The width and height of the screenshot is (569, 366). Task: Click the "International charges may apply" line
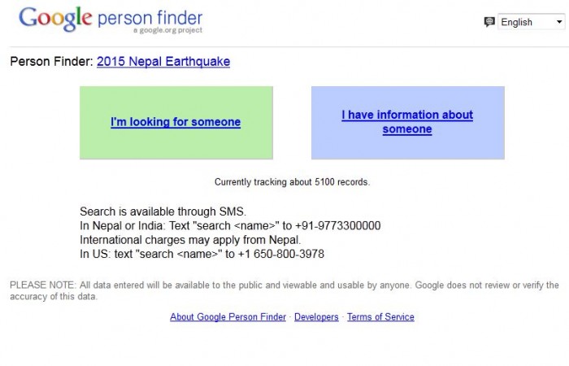point(190,240)
